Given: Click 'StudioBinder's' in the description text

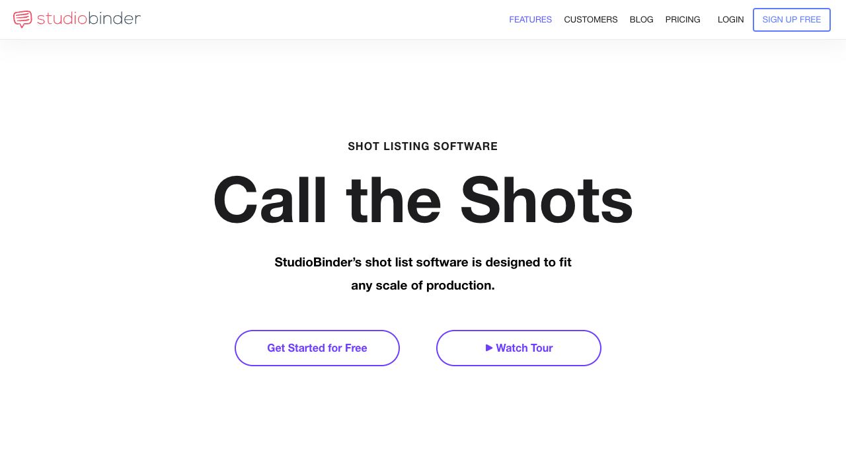Looking at the screenshot, I should (x=318, y=262).
